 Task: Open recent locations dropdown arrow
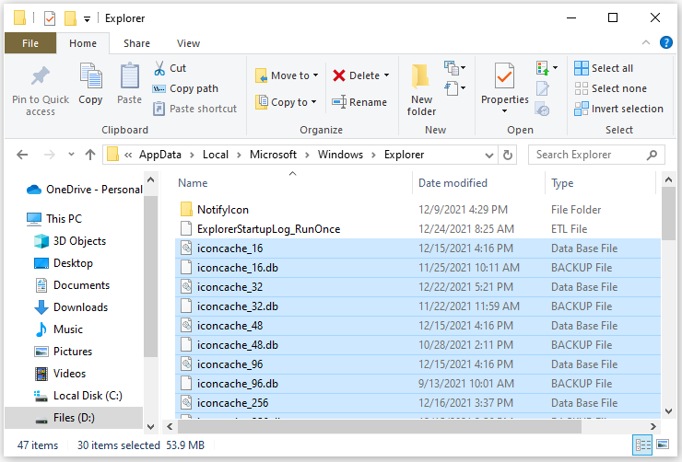[x=71, y=155]
